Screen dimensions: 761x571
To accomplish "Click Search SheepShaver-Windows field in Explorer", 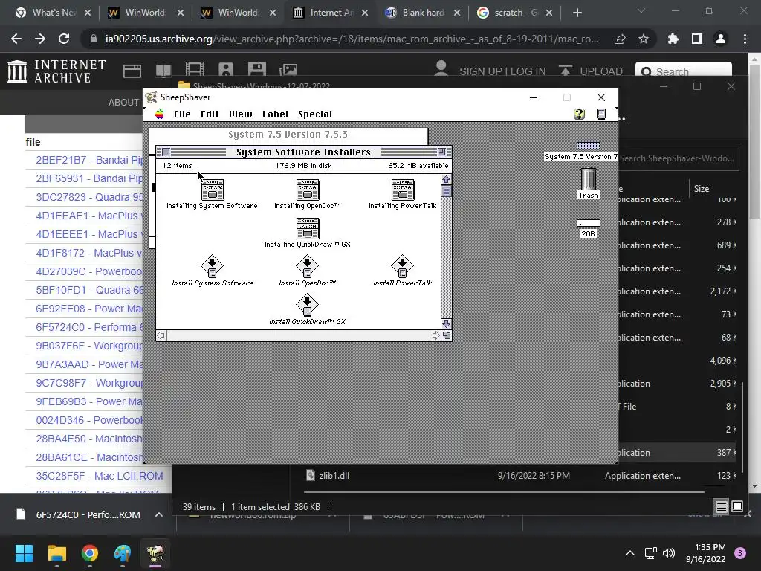I will pyautogui.click(x=678, y=158).
